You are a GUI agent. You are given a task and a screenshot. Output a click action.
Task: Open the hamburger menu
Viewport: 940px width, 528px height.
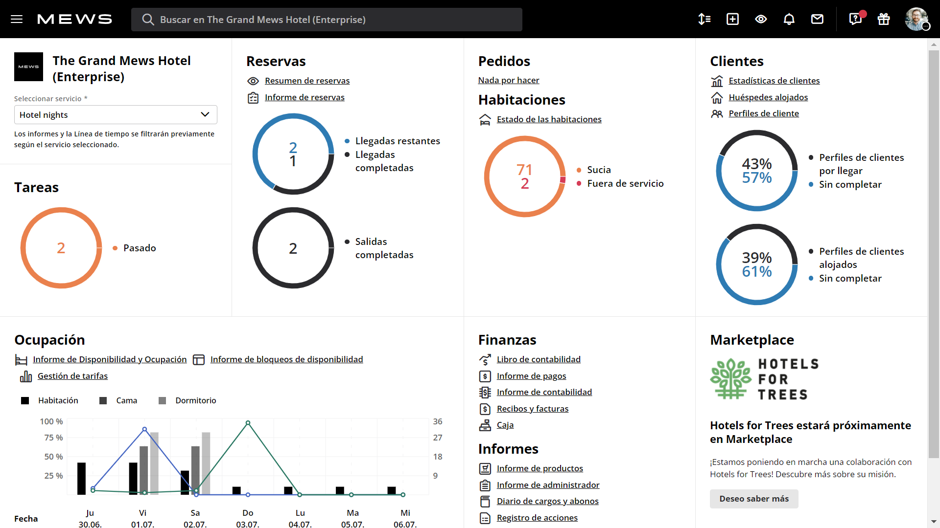coord(17,19)
